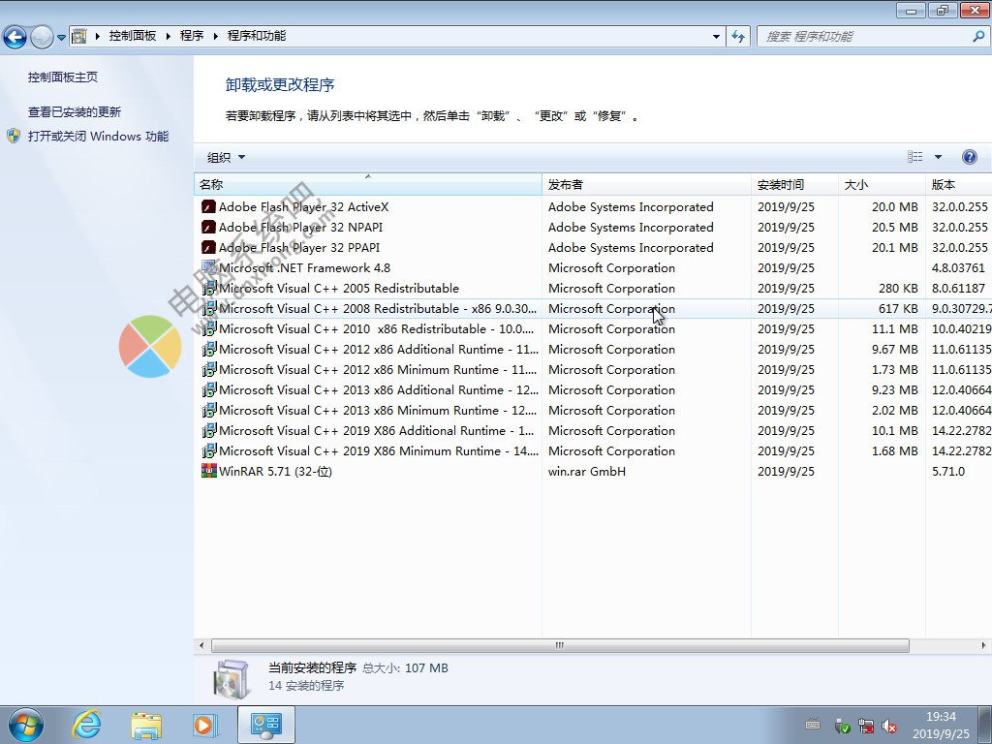Open 打开或关闭 Windows 功能 link
Image resolution: width=992 pixels, height=744 pixels.
click(98, 136)
